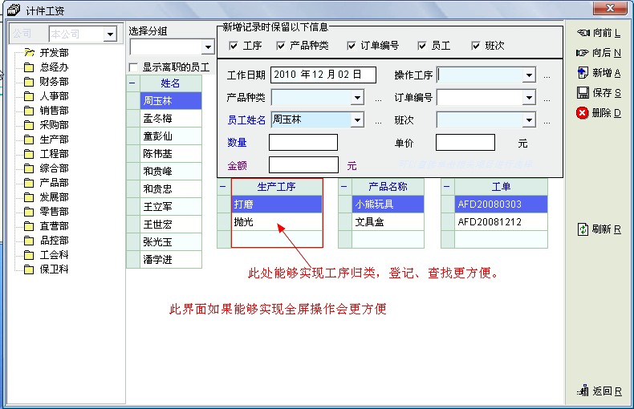Click the 刷新 (refresh) icon
The image size is (634, 409).
coord(583,229)
